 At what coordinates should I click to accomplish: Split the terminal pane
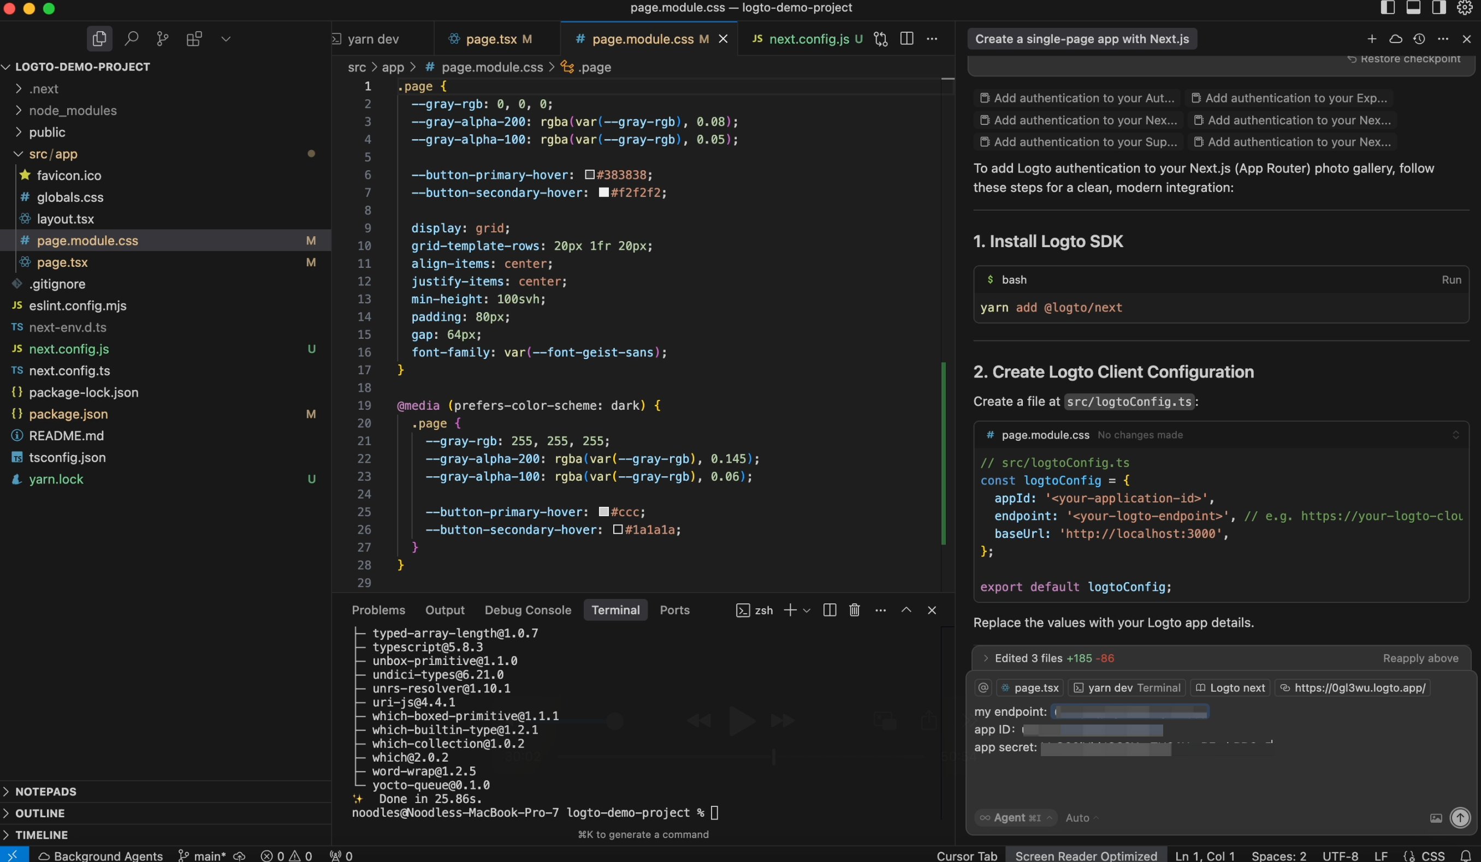(x=830, y=610)
